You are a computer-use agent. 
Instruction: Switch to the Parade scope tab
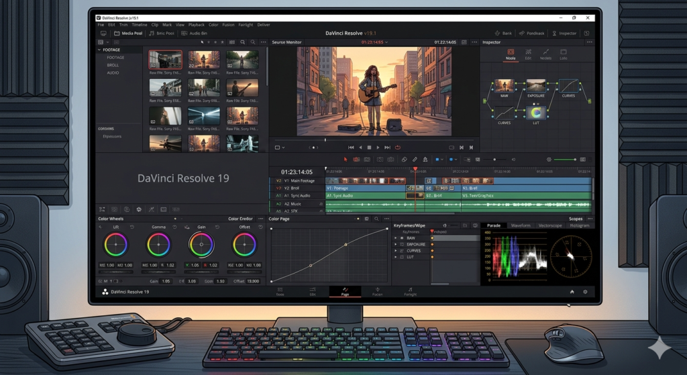coord(494,225)
